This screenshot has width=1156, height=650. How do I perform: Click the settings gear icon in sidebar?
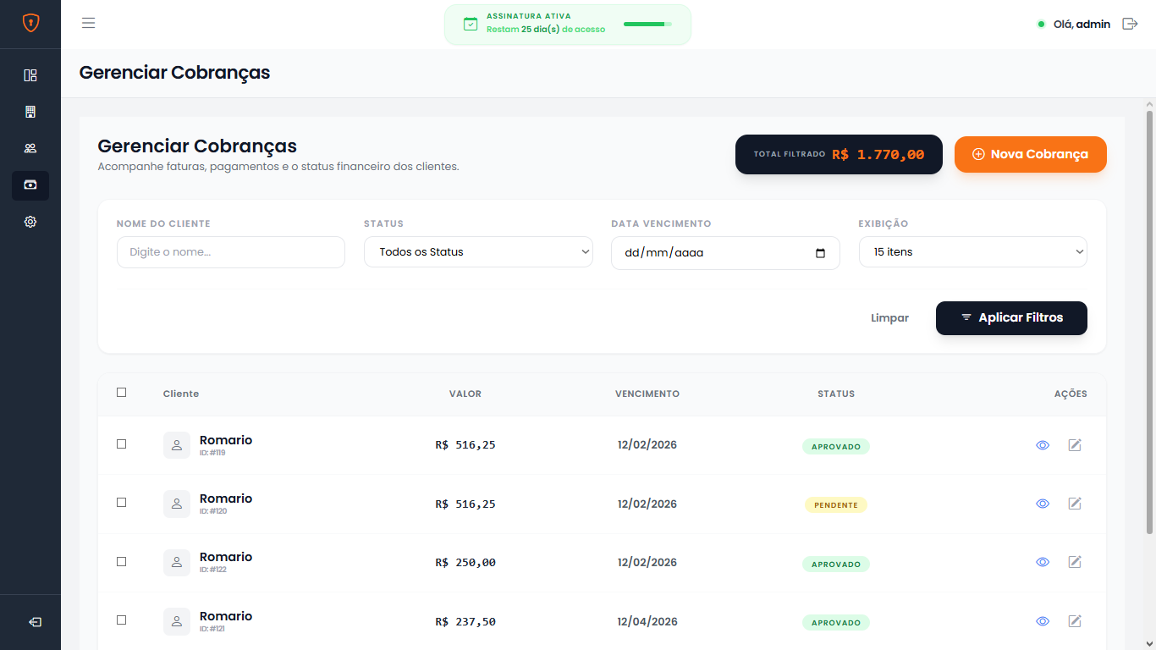pyautogui.click(x=30, y=222)
